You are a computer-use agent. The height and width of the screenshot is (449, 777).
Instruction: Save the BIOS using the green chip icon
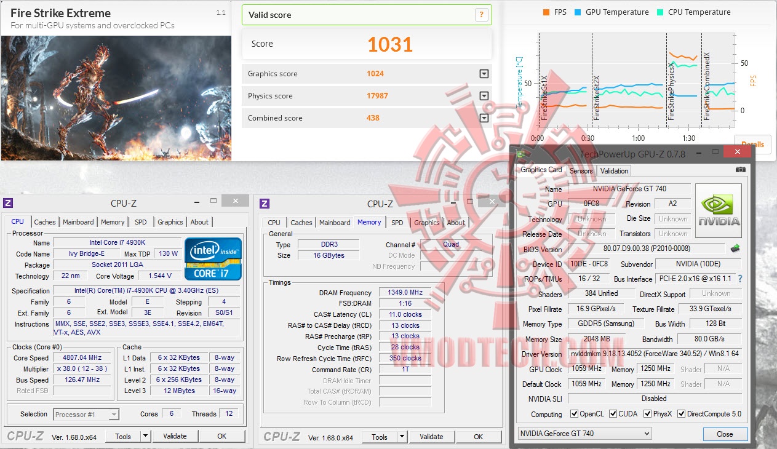click(x=734, y=249)
